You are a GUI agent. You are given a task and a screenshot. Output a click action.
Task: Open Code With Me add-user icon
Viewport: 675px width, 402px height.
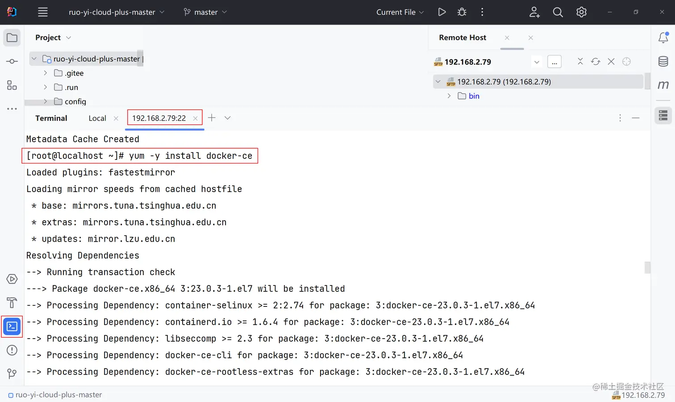pos(534,12)
